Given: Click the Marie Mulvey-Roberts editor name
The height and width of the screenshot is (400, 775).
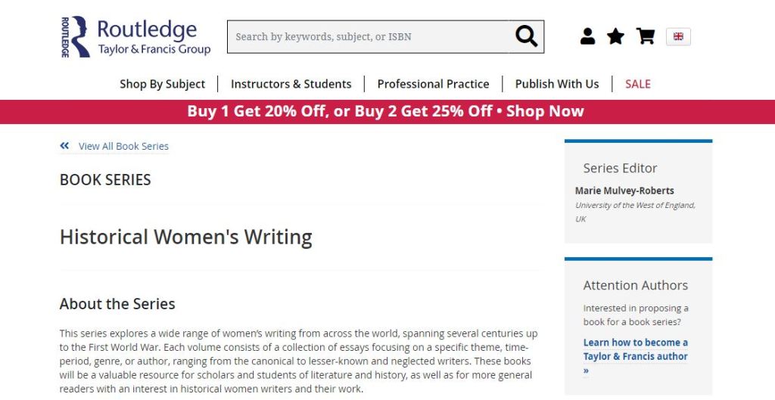Looking at the screenshot, I should 624,191.
